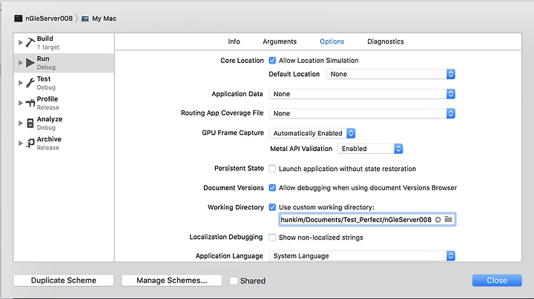The height and width of the screenshot is (299, 534).
Task: Click the custom working directory path field
Action: click(x=367, y=220)
